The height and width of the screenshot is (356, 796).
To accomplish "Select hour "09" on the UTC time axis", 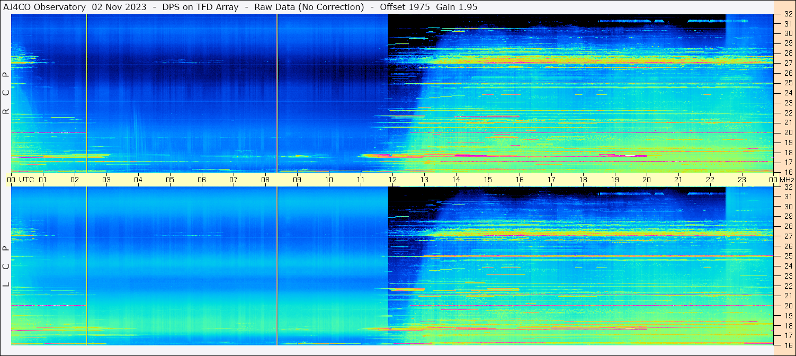I will tap(297, 180).
